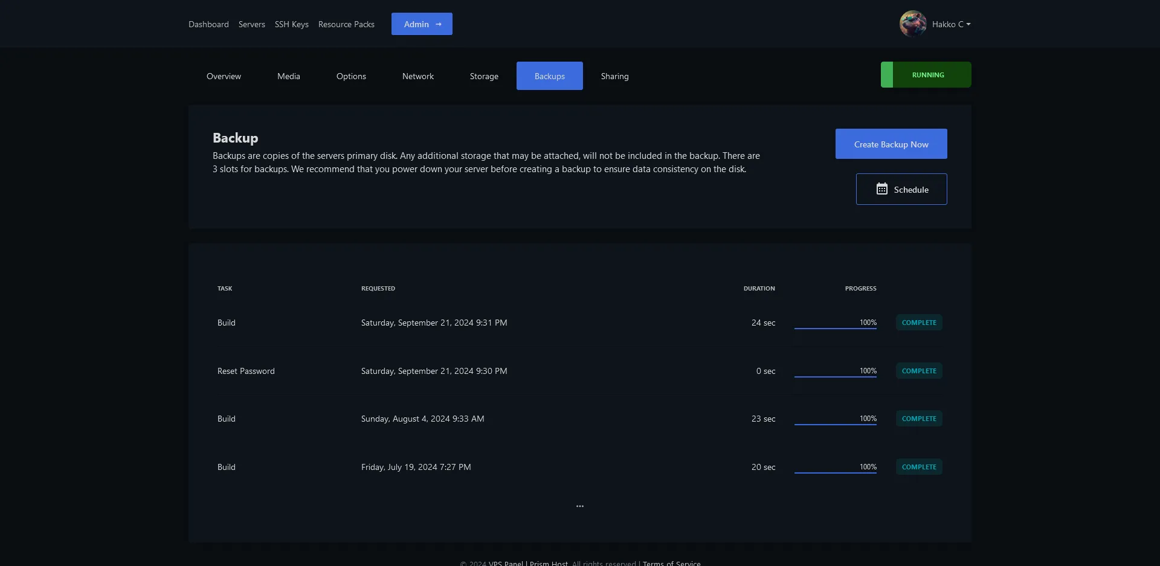The height and width of the screenshot is (566, 1160).
Task: Open Dashboard from the top navigation
Action: pos(208,24)
